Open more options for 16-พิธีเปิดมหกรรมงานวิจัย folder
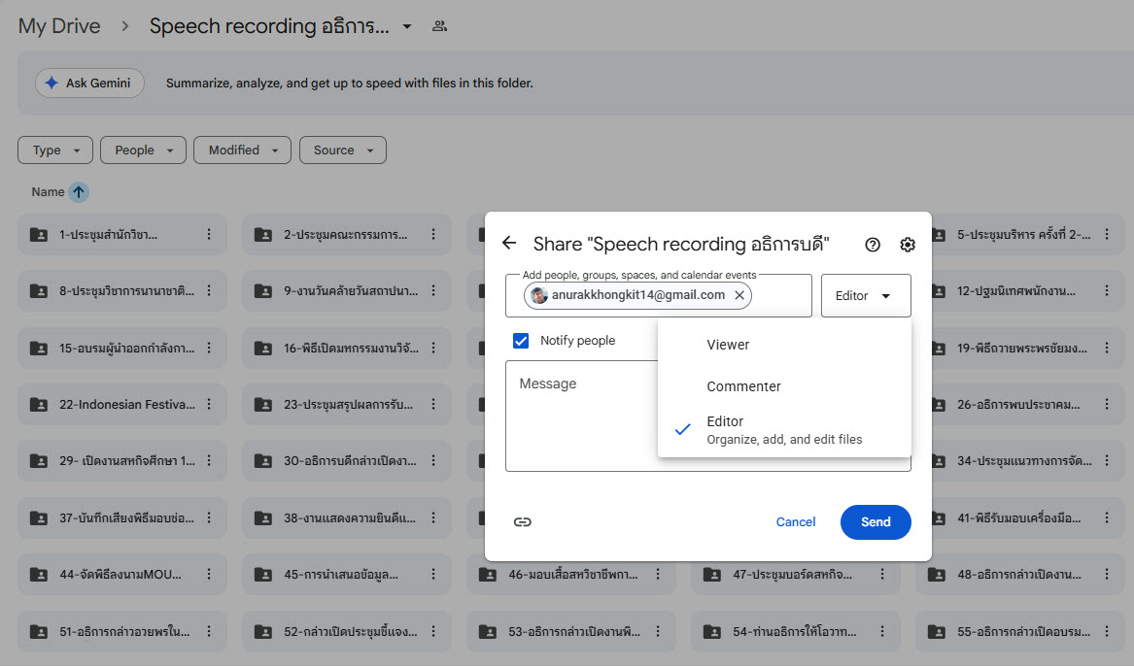 tap(433, 348)
